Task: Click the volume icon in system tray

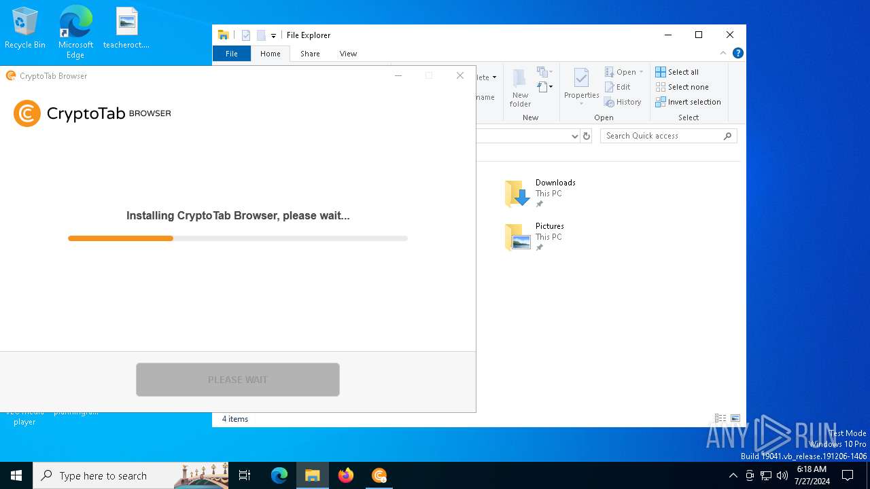Action: (x=782, y=475)
